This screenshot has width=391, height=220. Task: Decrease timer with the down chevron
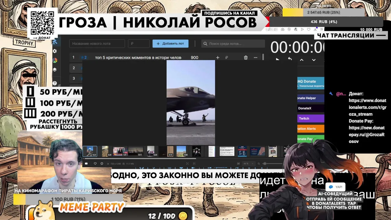coord(314,60)
